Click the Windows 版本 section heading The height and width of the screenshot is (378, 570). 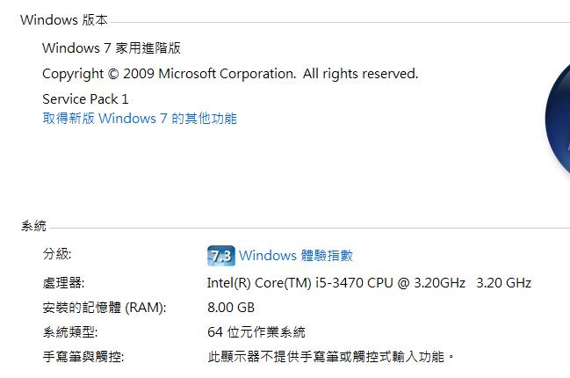(64, 19)
